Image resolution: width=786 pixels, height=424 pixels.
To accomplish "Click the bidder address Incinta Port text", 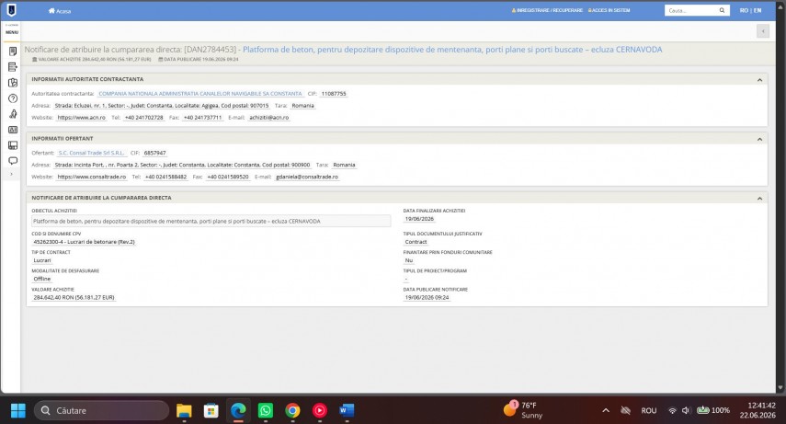I will point(182,165).
